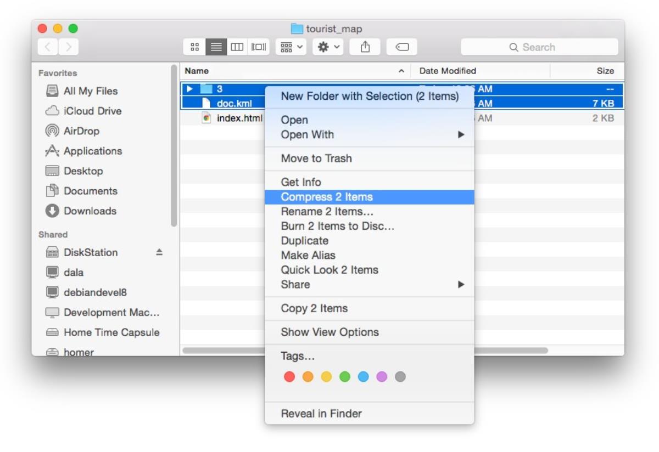This screenshot has width=659, height=452.
Task: Select Cover Flow view button
Action: 259,47
